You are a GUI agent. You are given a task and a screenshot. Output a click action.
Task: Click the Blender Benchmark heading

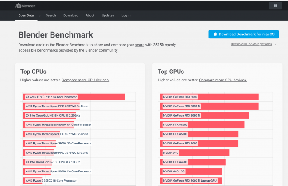point(56,35)
